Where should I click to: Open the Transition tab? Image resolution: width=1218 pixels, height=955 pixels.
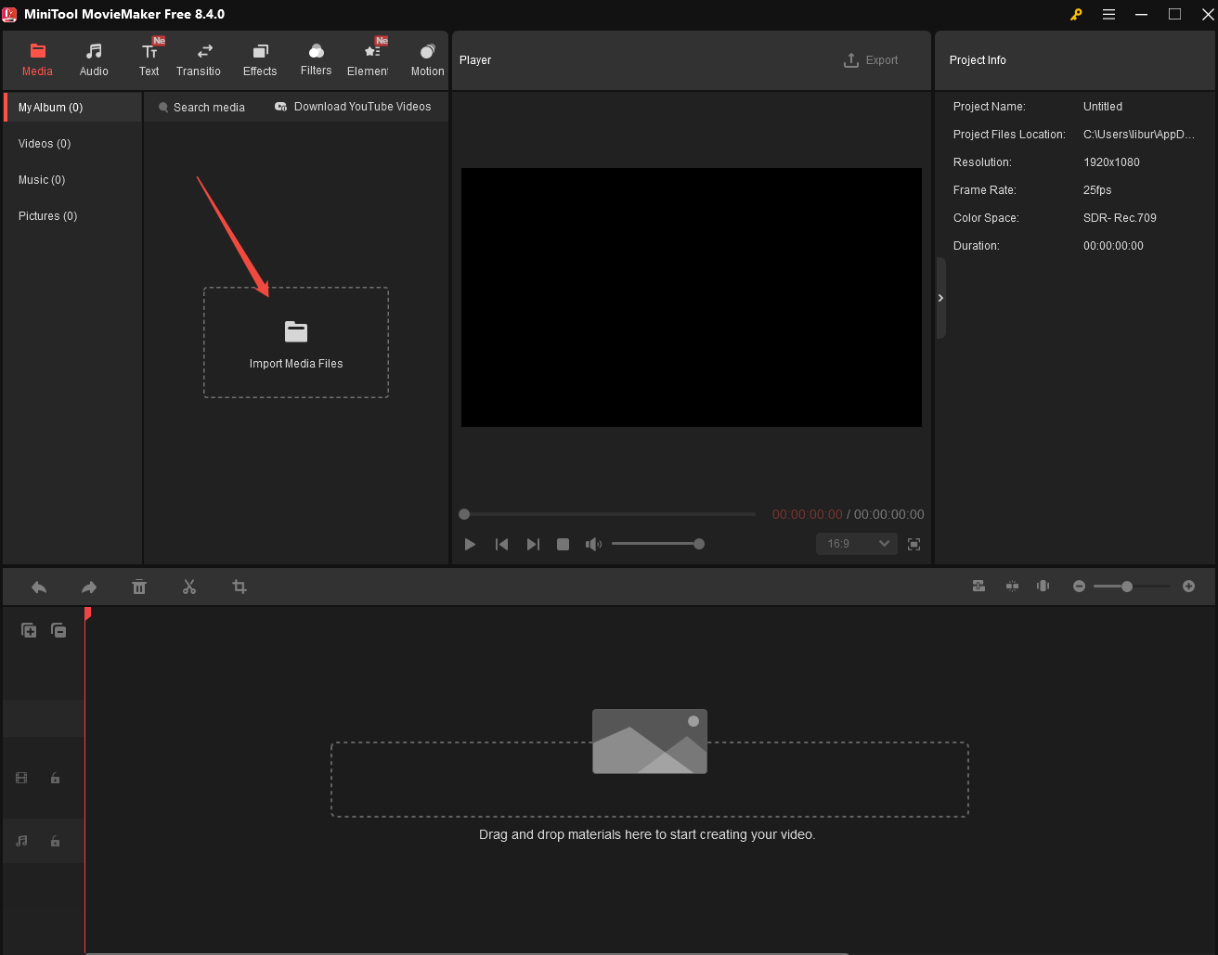coord(199,58)
